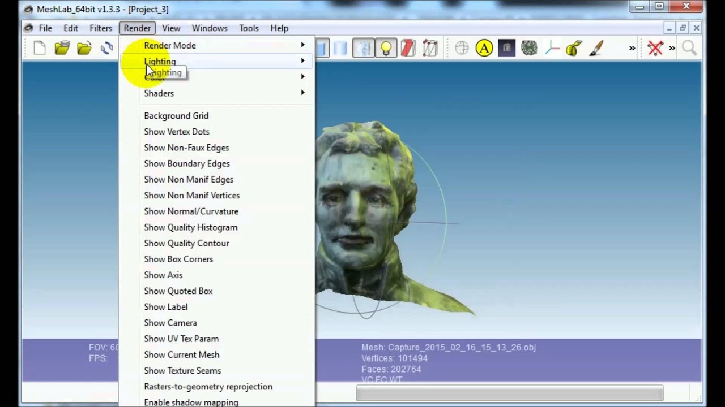Select Show Camera
The image size is (725, 407).
216,323
